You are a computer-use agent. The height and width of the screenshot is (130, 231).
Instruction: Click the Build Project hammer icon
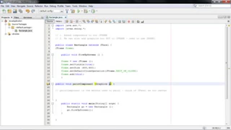click(x=67, y=11)
